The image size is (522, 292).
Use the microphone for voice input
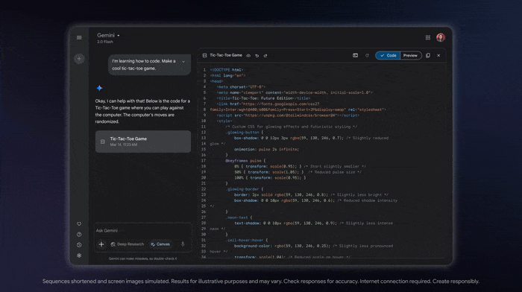pos(183,244)
